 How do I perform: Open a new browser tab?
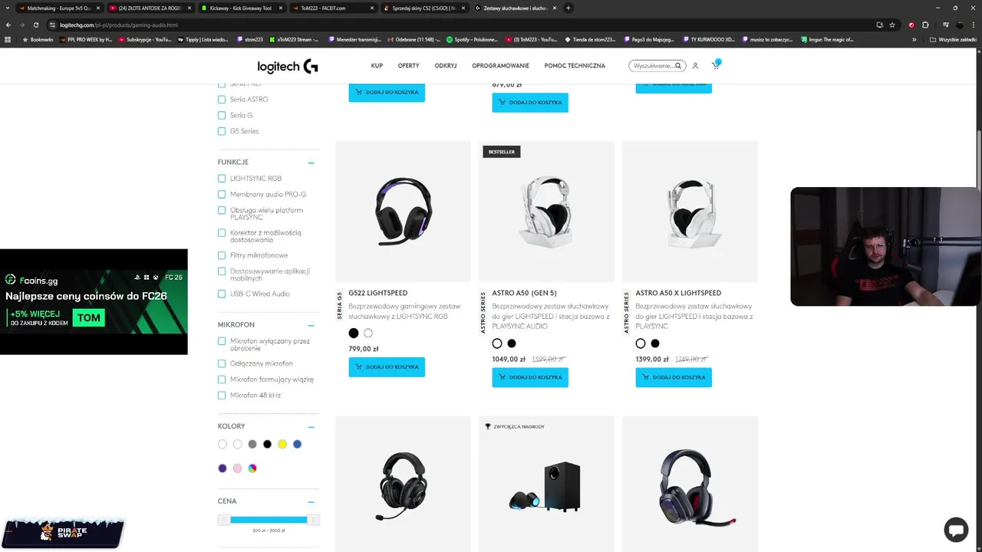568,8
